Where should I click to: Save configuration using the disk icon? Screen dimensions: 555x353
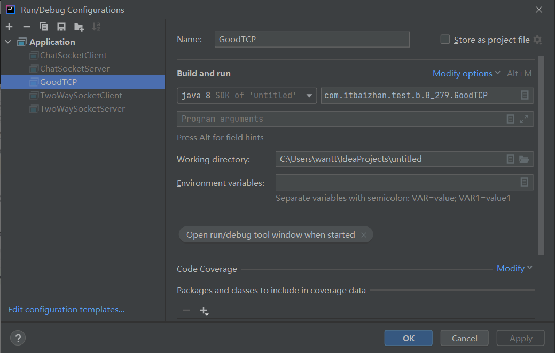point(61,27)
